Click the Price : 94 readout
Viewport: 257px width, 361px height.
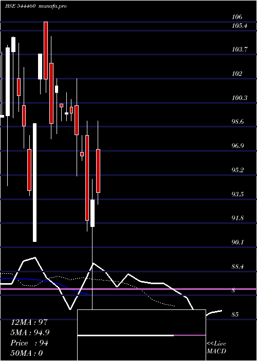pyautogui.click(x=29, y=343)
